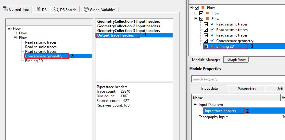
Task: Switch to the Current Tree tab
Action: 16,10
